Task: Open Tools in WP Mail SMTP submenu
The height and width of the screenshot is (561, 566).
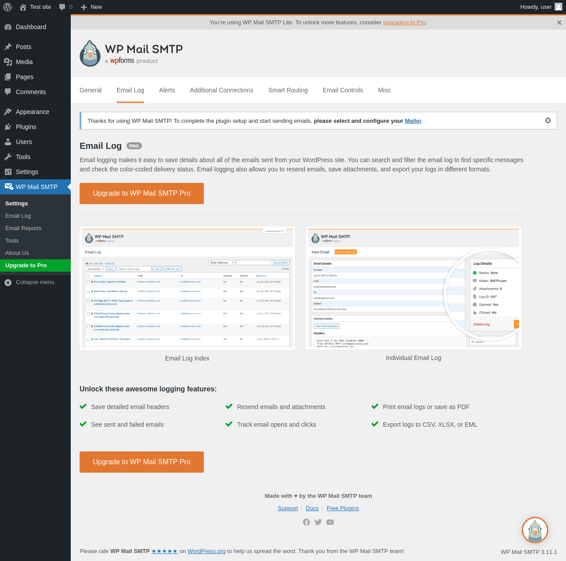Action: tap(35, 241)
